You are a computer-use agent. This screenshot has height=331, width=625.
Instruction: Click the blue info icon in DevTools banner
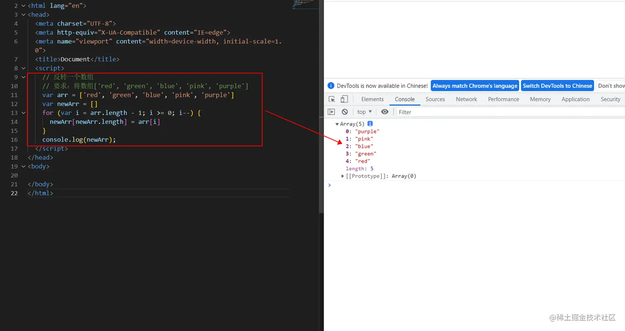(331, 86)
